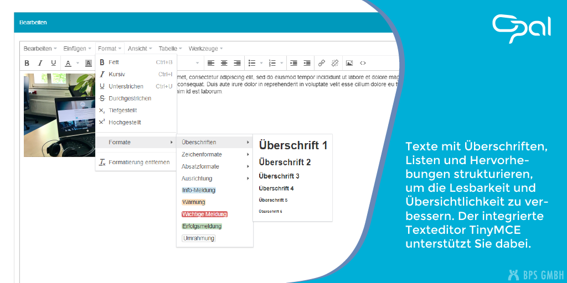Viewport: 567px width, 283px height.
Task: Click the Bearbeiten dialog title
Action: [x=33, y=22]
